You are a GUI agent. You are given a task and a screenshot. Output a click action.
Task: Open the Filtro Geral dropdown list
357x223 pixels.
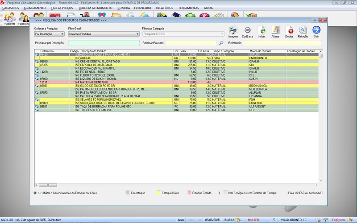coord(137,34)
